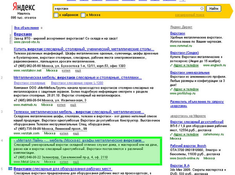235x175 pixels.
Task: Open ad Верстаки (Скидки)
Action: point(184,53)
